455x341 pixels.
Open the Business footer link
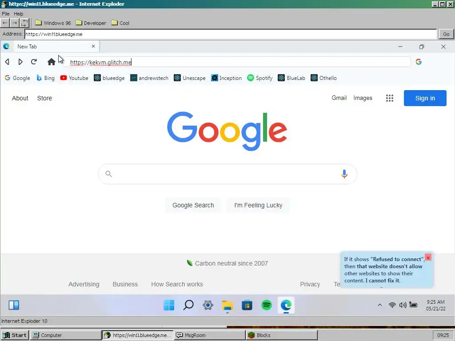pos(125,284)
